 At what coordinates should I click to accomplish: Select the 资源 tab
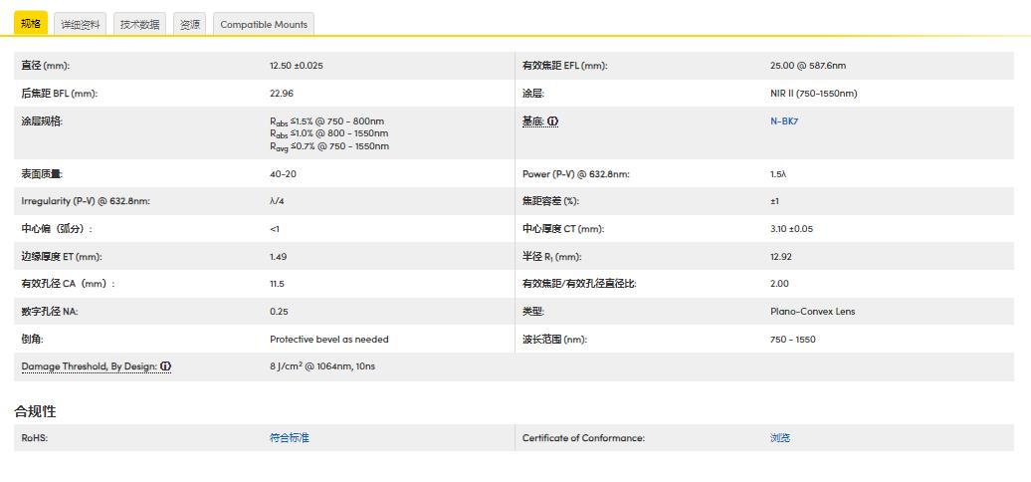coord(190,24)
